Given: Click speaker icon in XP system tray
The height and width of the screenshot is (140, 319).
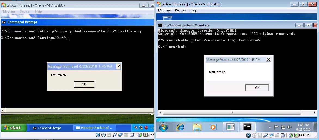Looking at the screenshot, I should [x=136, y=127].
